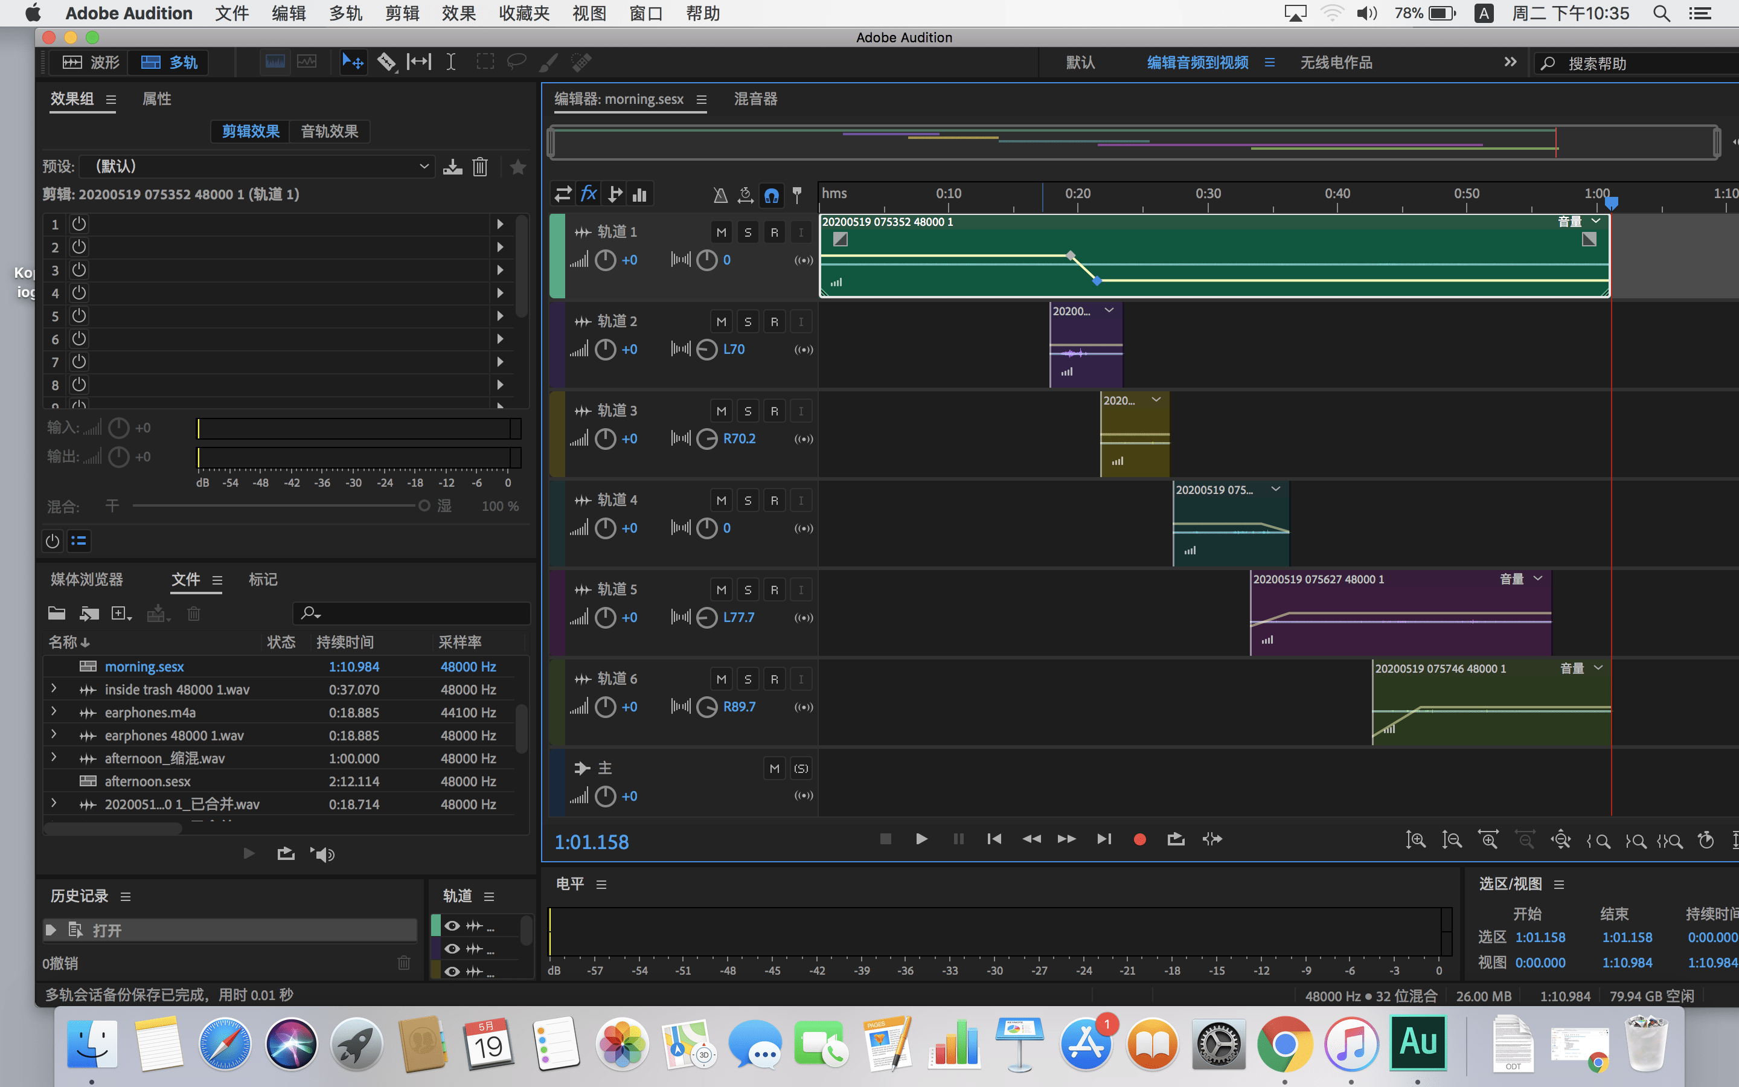1739x1087 pixels.
Task: Switch to 属性 tab
Action: pos(156,99)
